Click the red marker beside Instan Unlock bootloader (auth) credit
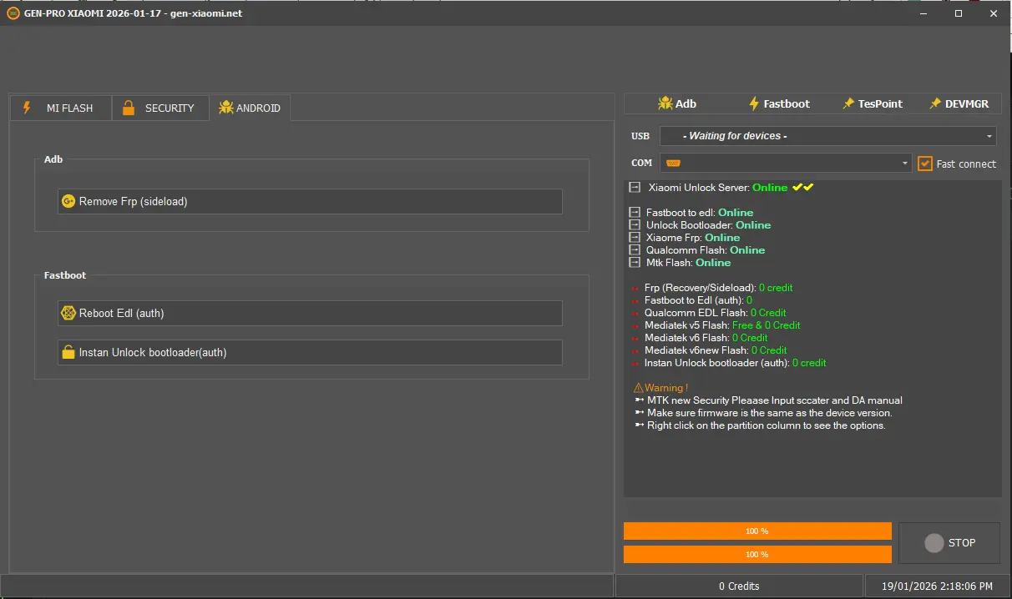Viewport: 1012px width, 599px height. [x=635, y=364]
